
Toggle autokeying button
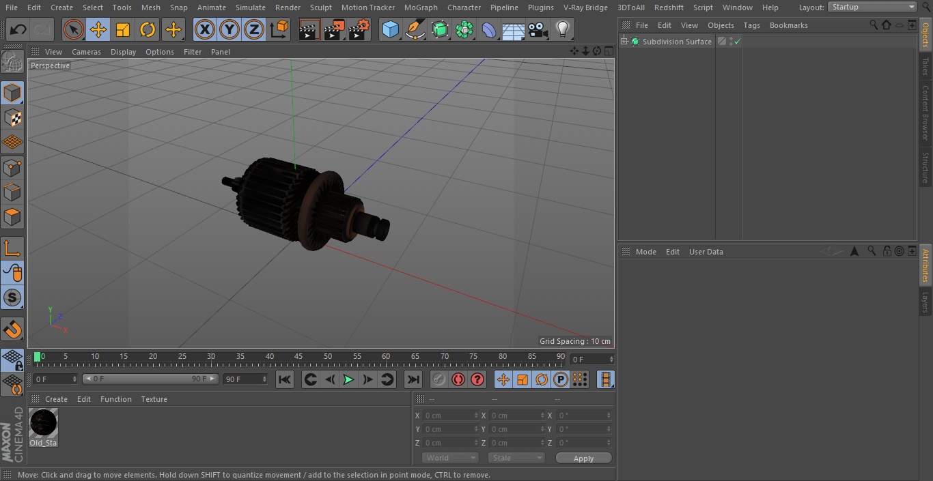click(458, 379)
